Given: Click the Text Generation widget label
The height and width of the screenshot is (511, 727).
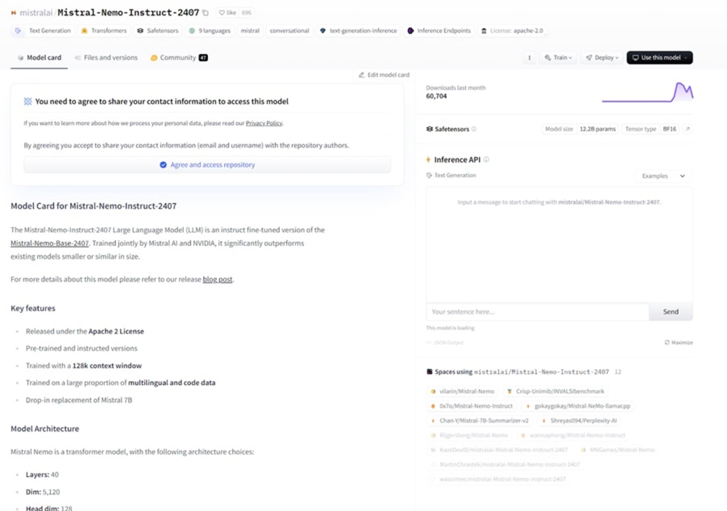Looking at the screenshot, I should click(x=451, y=175).
